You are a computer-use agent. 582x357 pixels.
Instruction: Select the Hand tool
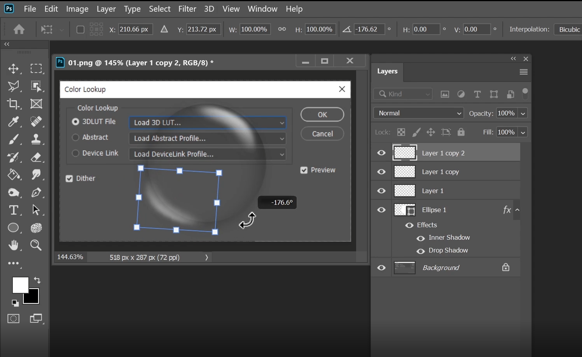pyautogui.click(x=13, y=245)
